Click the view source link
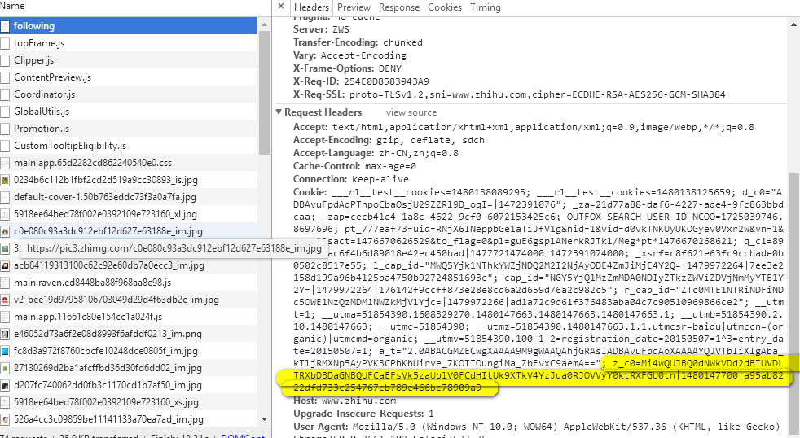800x438 pixels. 411,112
